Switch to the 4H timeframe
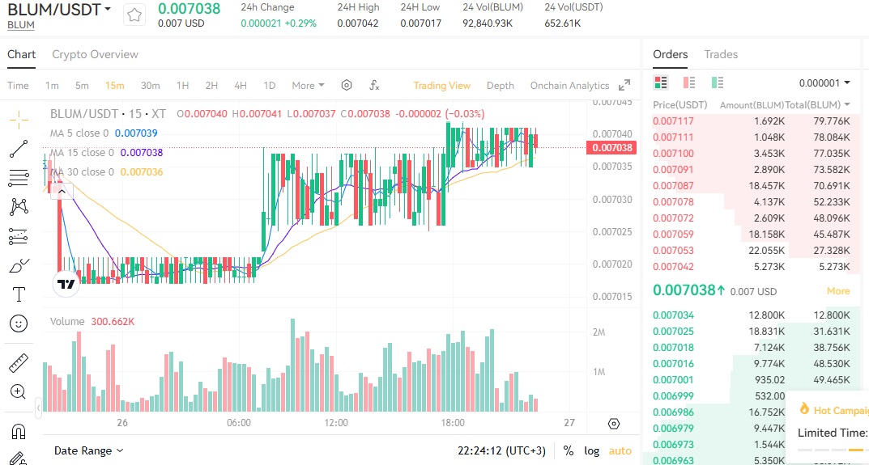 point(240,85)
